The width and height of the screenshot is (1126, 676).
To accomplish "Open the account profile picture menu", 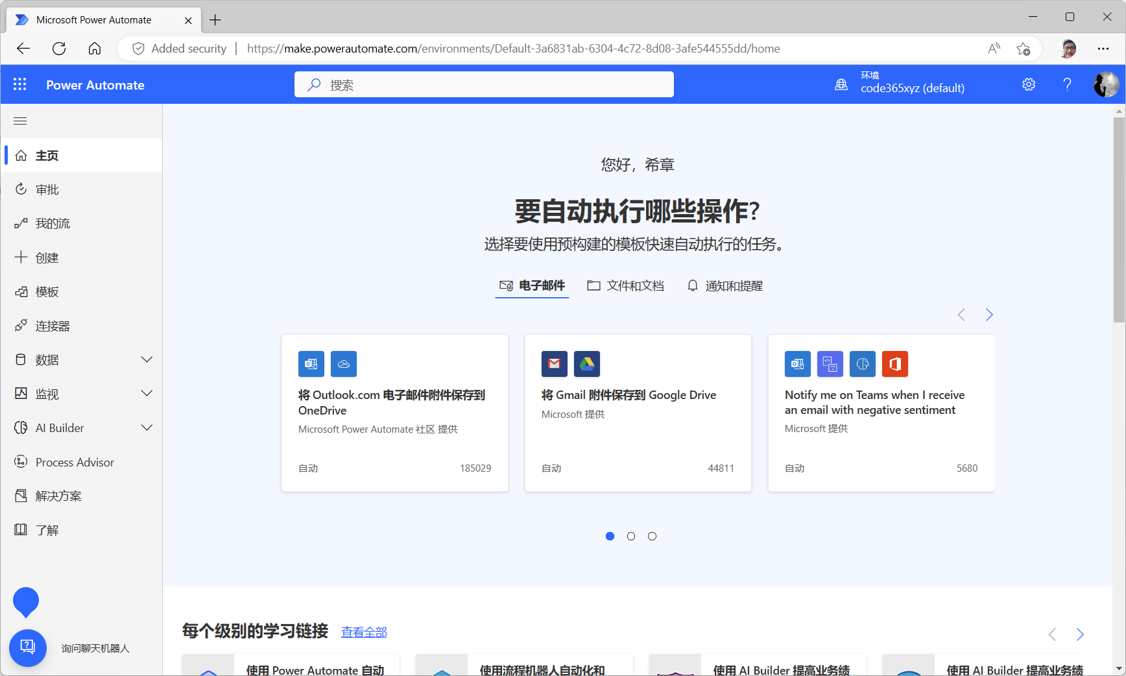I will [x=1106, y=84].
